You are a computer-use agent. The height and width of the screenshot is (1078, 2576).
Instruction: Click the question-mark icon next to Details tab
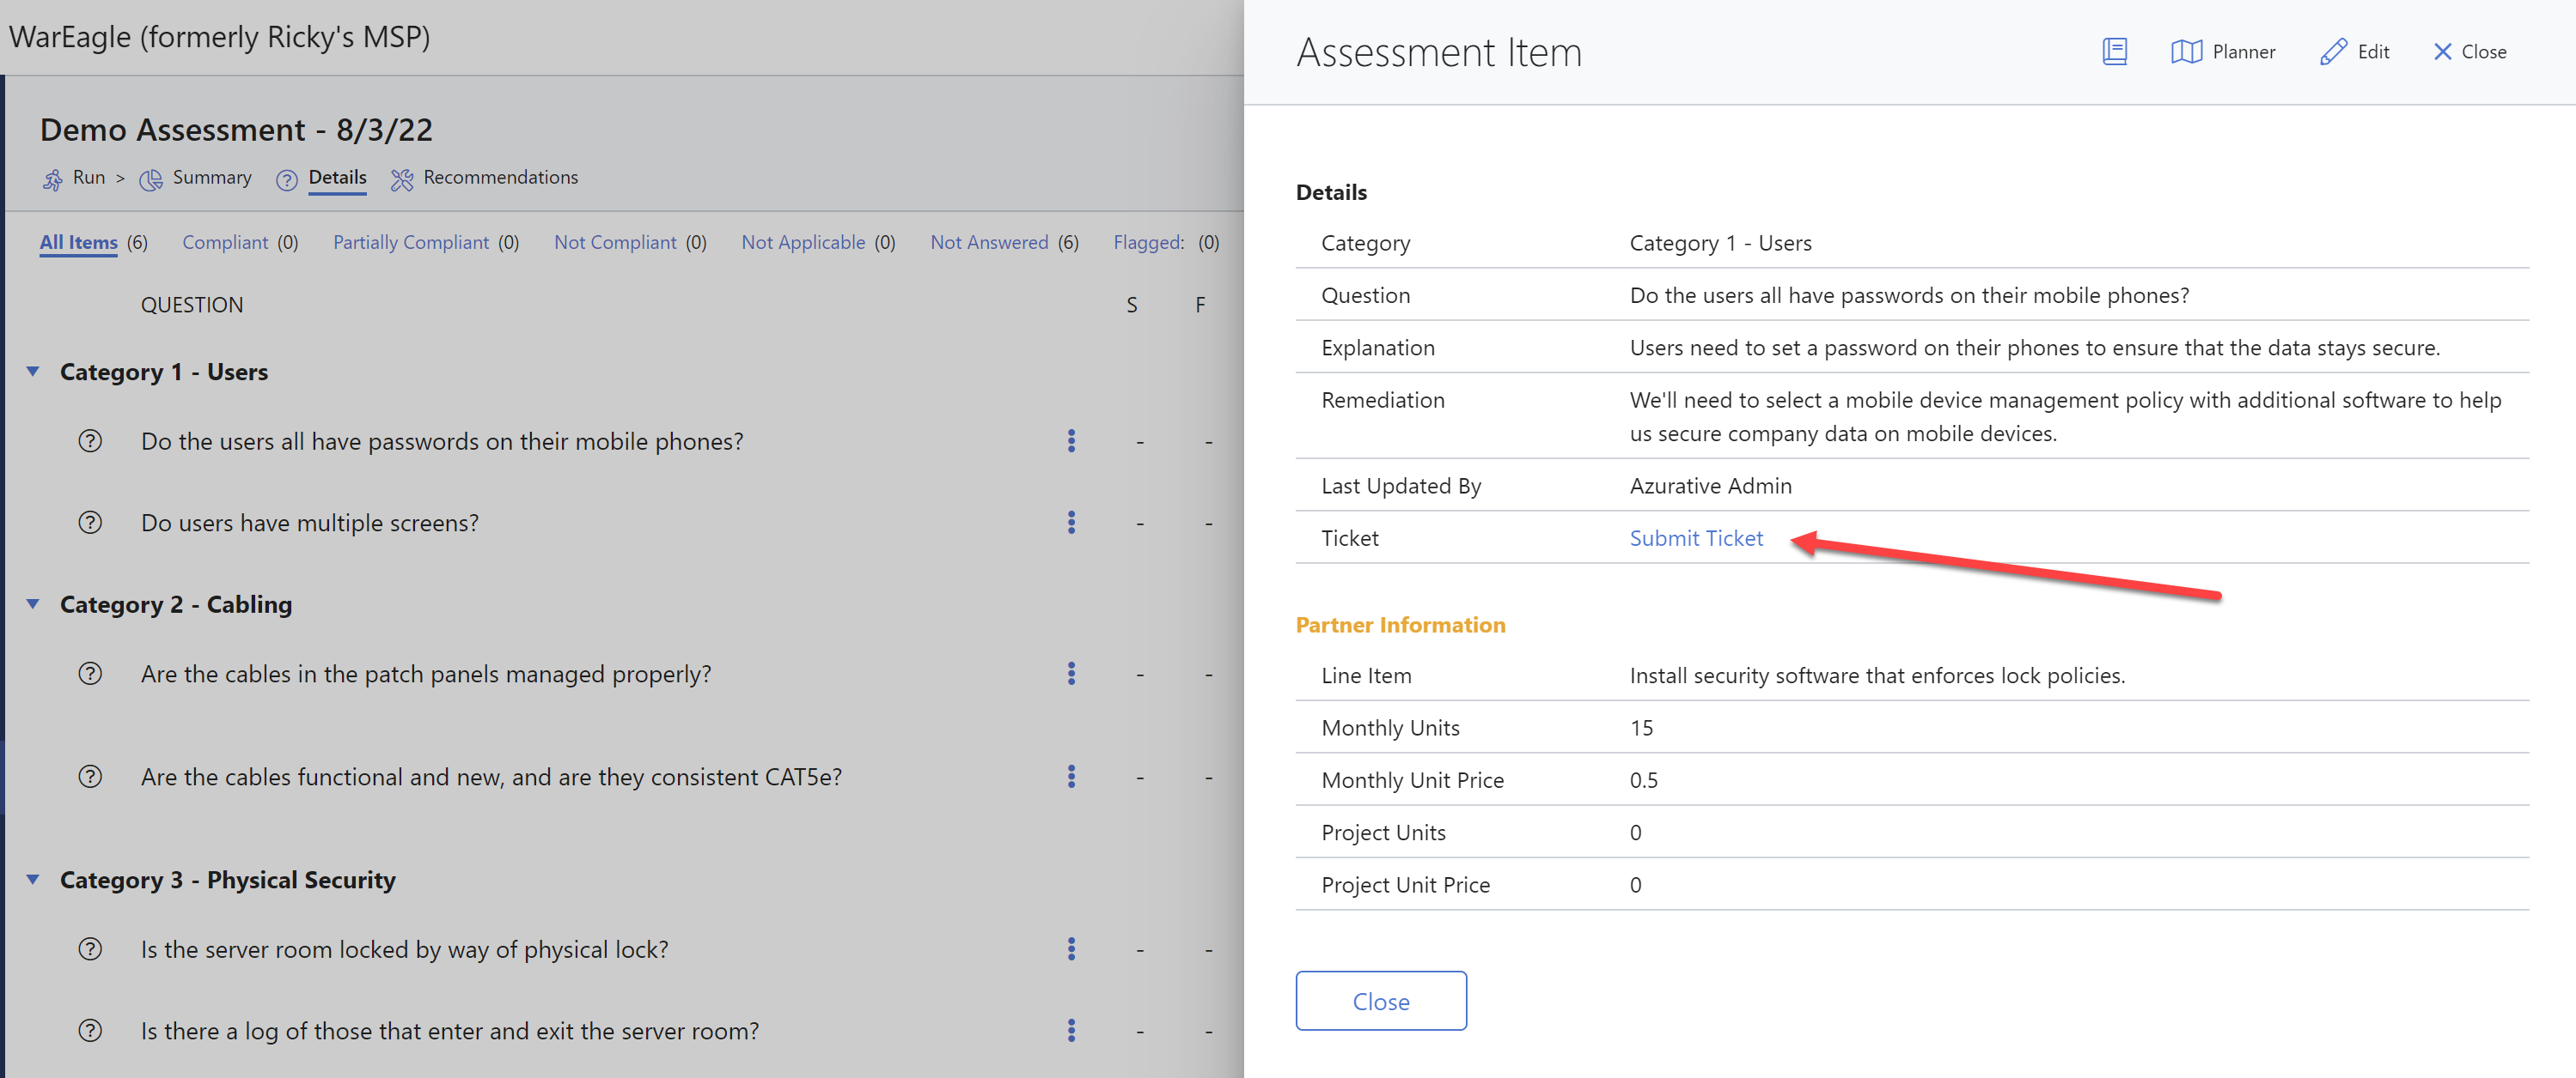[287, 180]
